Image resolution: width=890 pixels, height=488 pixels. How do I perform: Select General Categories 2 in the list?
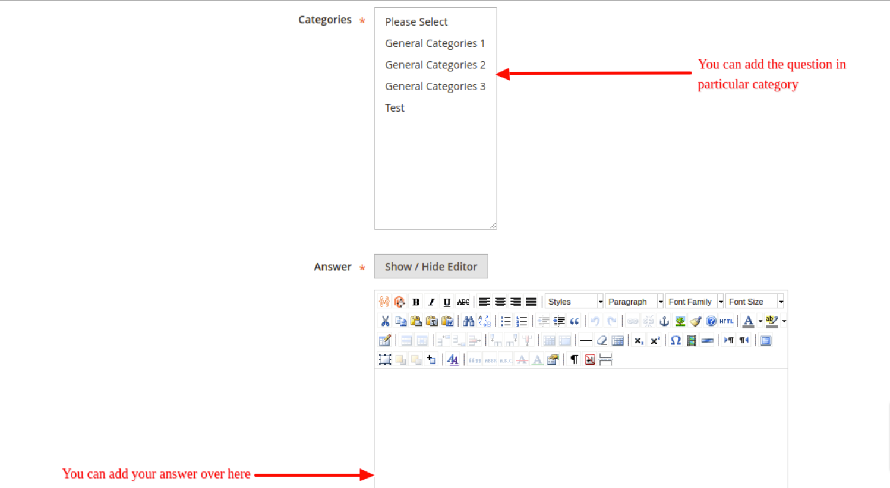pyautogui.click(x=435, y=65)
